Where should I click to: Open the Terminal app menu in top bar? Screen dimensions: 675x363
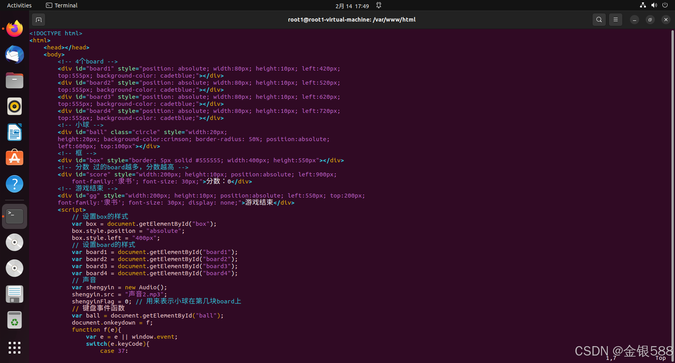click(62, 5)
